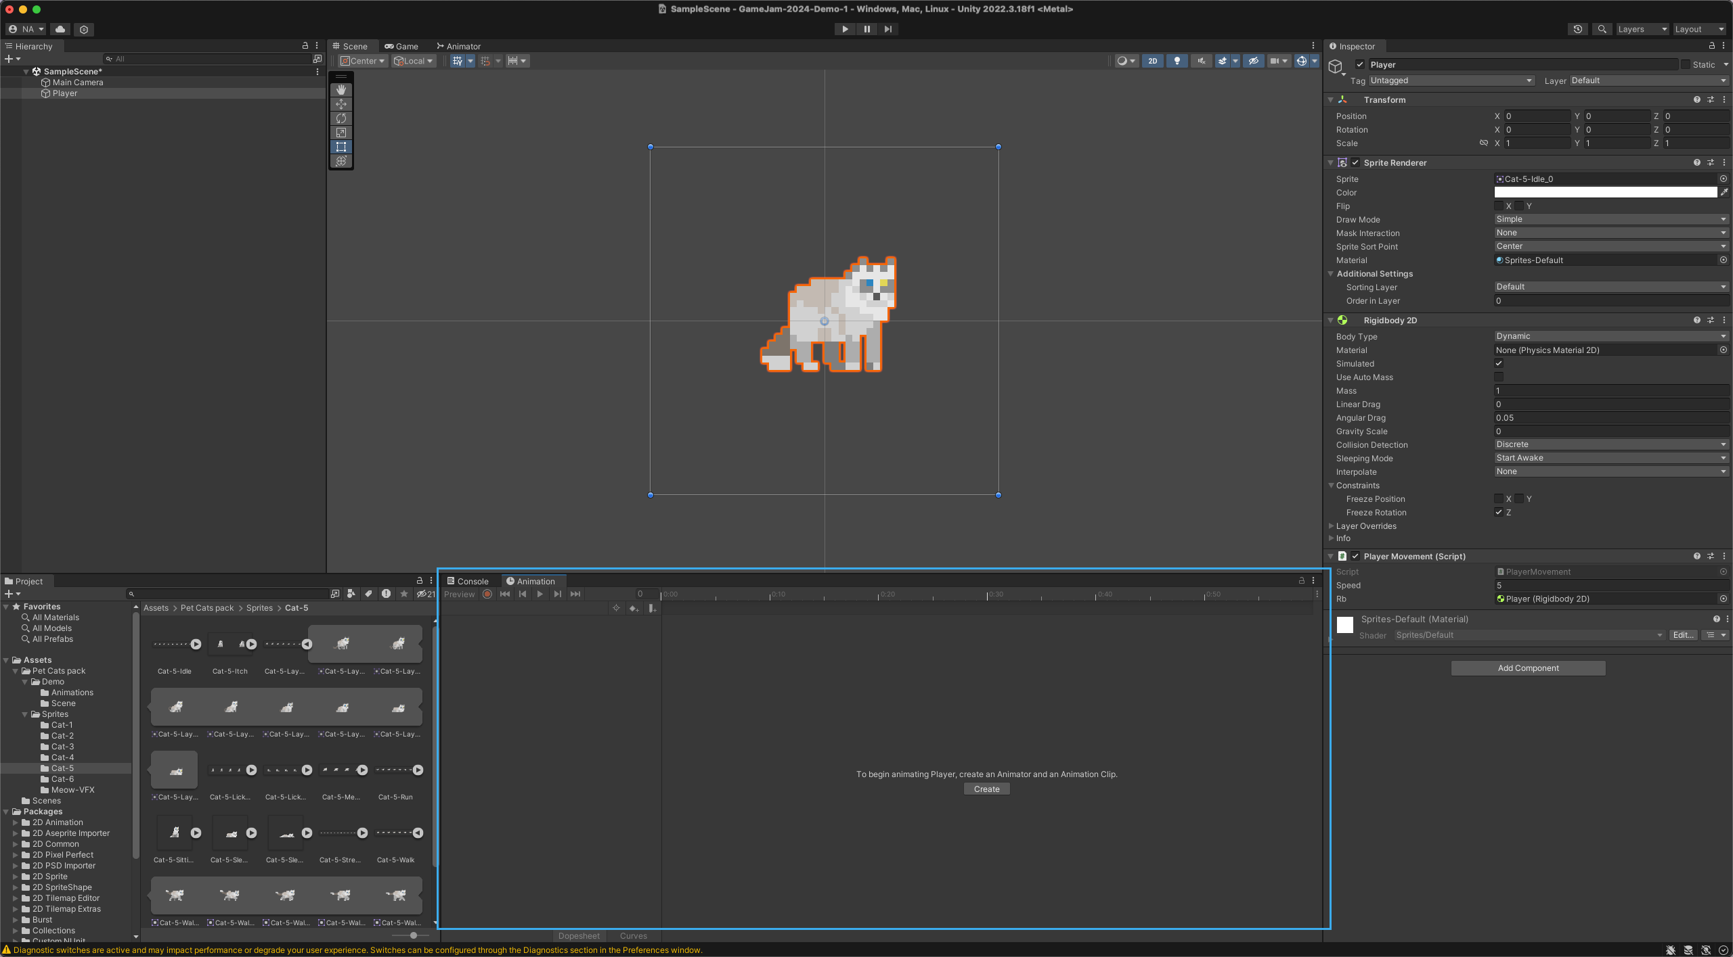Toggle Freeze Rotation Z checkbox
The height and width of the screenshot is (957, 1733).
pyautogui.click(x=1499, y=512)
